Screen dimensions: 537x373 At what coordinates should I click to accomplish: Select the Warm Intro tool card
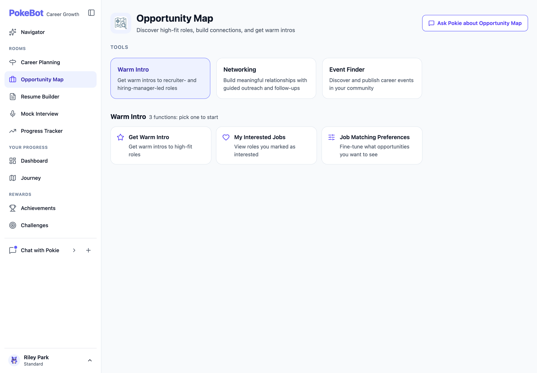point(160,78)
